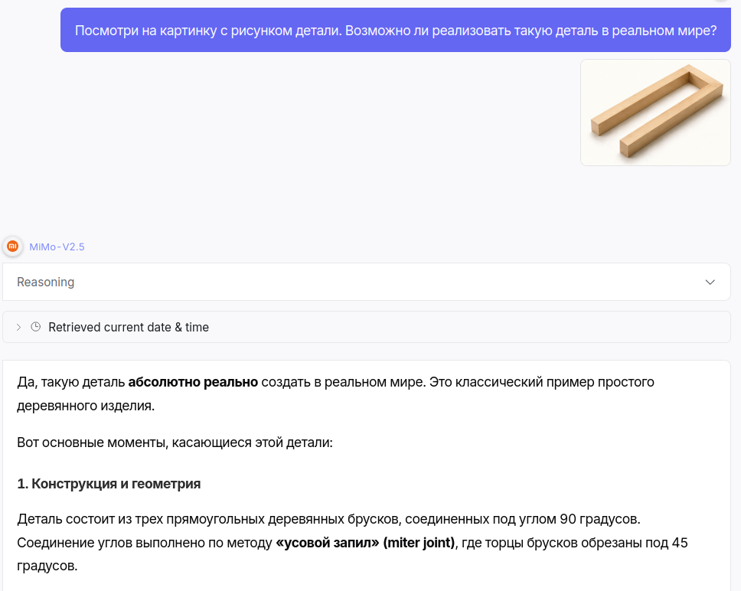Click the MiMo-V2.5 model name
741x591 pixels.
[x=57, y=247]
